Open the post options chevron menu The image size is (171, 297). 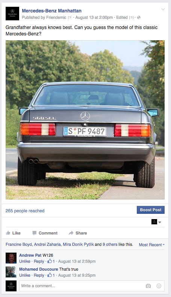click(163, 9)
